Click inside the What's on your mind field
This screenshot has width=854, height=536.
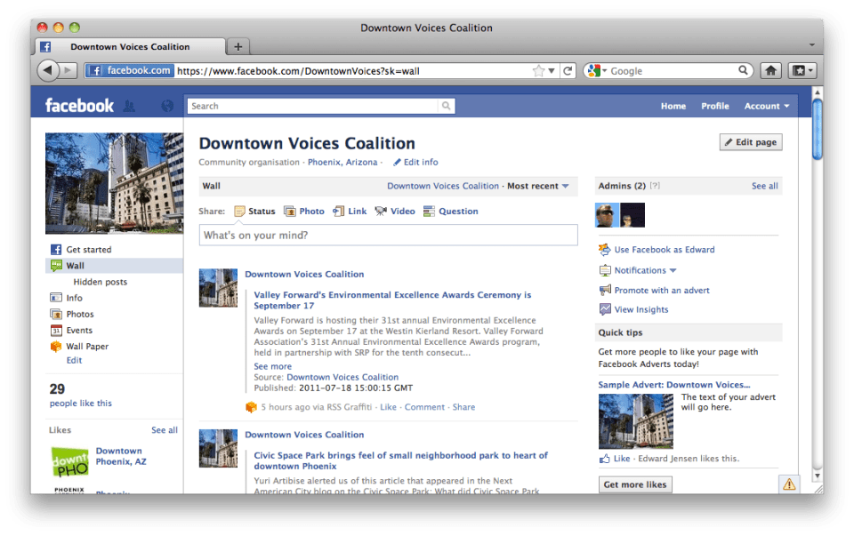click(389, 235)
